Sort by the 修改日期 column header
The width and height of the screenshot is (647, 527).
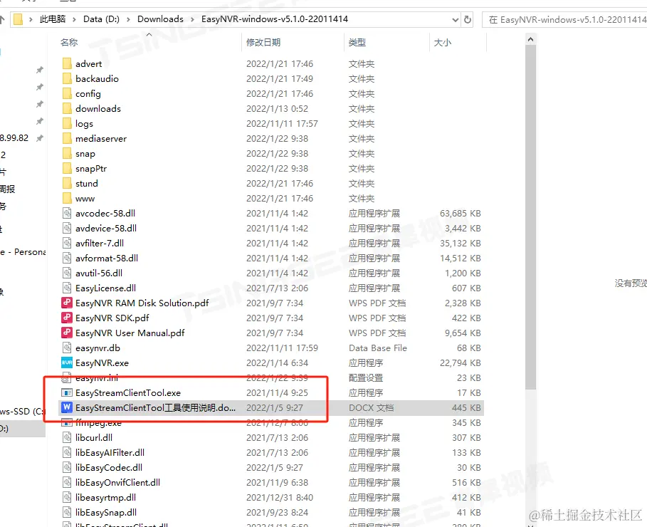pos(263,42)
